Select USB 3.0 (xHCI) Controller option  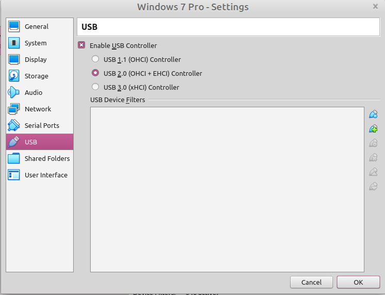pyautogui.click(x=95, y=87)
